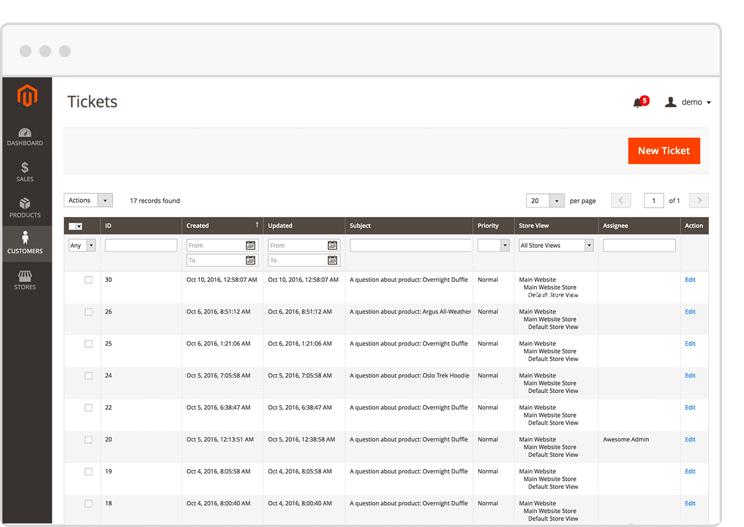The image size is (744, 527).
Task: Click subject 'Argus All-Weather' ticket row
Action: pos(410,312)
